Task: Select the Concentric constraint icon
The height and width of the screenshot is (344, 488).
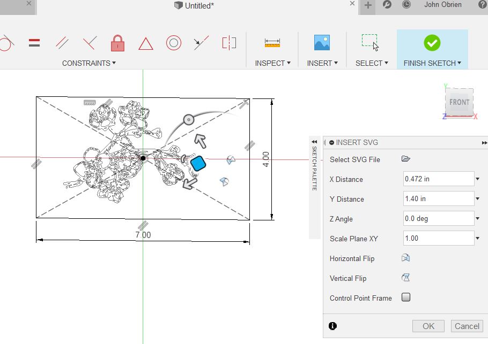Action: (x=174, y=43)
